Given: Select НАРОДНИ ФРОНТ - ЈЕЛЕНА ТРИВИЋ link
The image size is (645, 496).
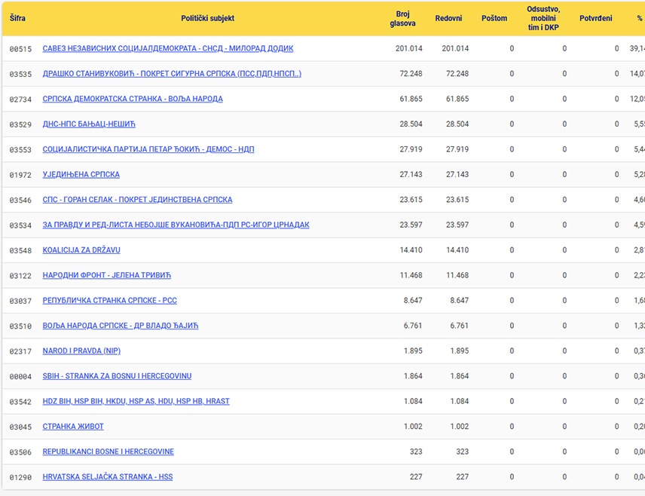Looking at the screenshot, I should pyautogui.click(x=106, y=275).
